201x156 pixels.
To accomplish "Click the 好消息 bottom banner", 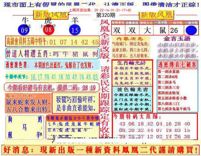I will tap(100, 150).
